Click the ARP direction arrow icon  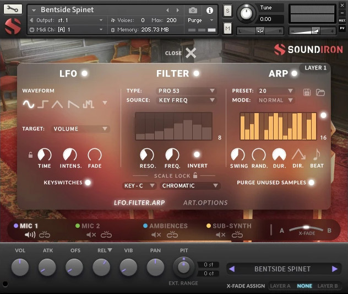pos(298,154)
